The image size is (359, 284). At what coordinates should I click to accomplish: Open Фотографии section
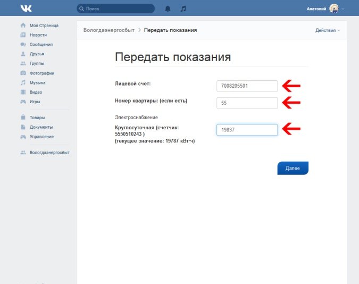[42, 73]
